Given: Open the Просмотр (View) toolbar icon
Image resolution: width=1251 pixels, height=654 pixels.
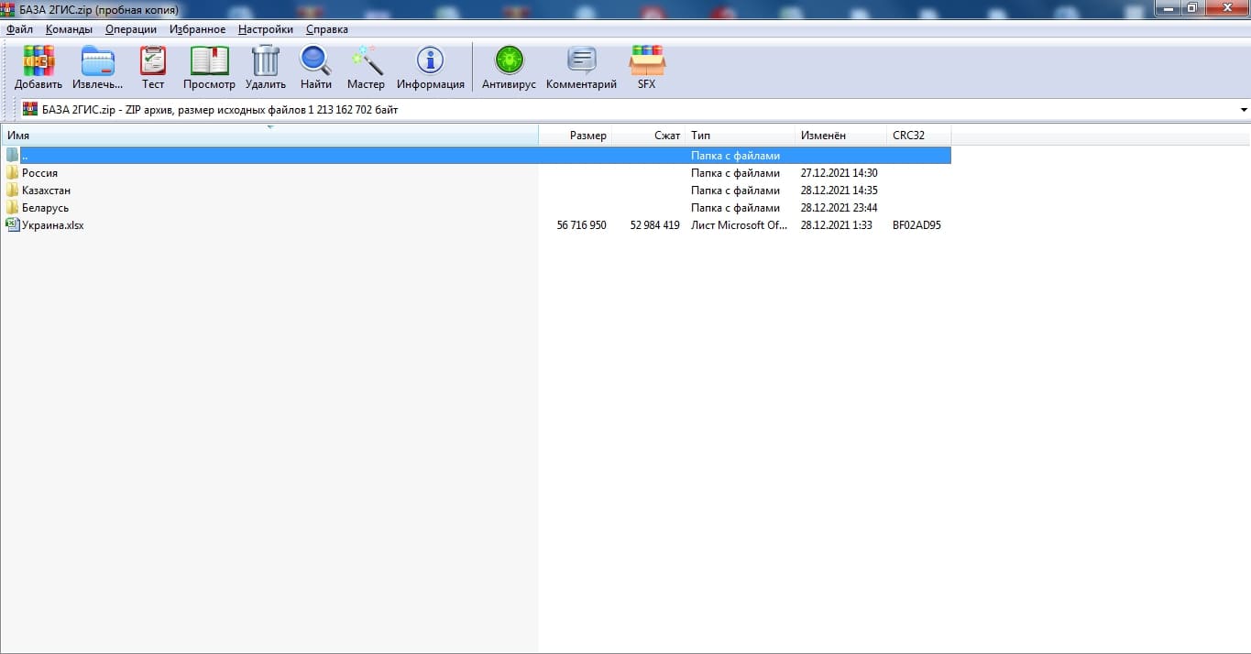Looking at the screenshot, I should [209, 60].
